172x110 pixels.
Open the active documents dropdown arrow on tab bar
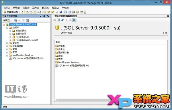[x=165, y=16]
